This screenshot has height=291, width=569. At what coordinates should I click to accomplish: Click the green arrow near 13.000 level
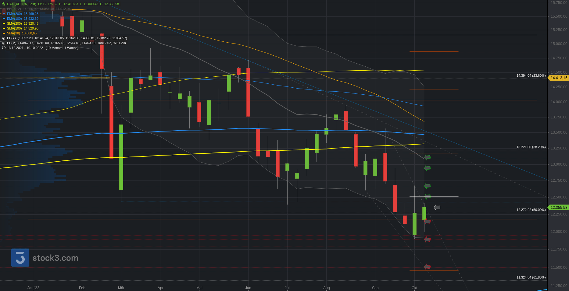(x=427, y=168)
